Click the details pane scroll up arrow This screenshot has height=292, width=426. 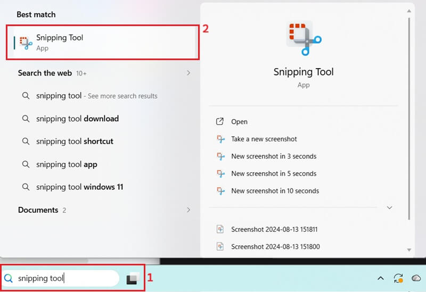coord(409,11)
